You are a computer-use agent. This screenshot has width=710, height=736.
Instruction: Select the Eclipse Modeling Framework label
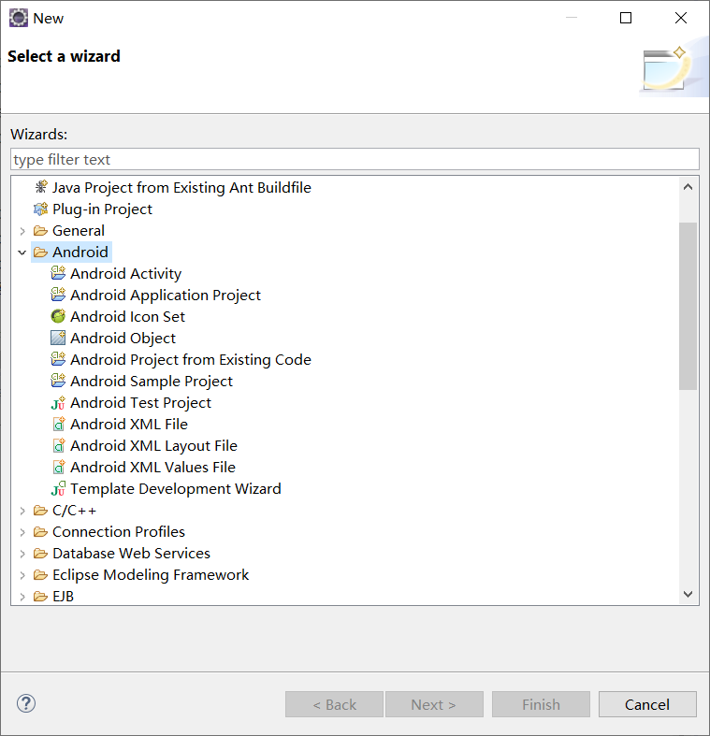(151, 574)
